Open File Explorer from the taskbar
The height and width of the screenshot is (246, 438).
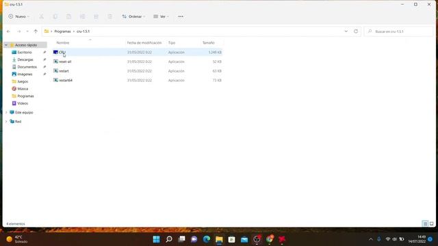[x=219, y=239]
